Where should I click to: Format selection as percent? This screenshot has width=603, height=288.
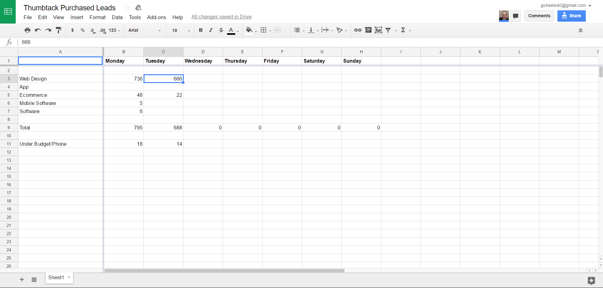(x=83, y=30)
